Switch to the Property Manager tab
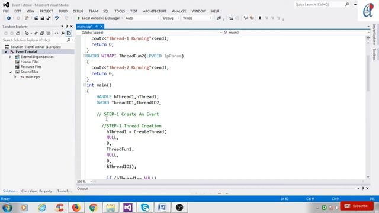Screen dimensions: 379x213 [47, 191]
